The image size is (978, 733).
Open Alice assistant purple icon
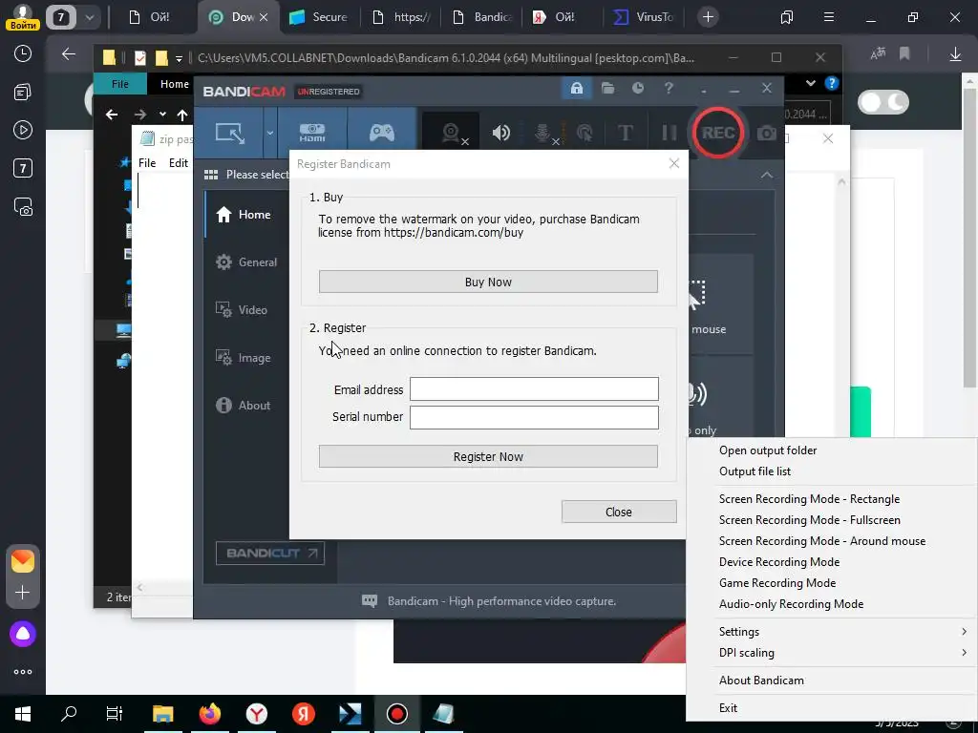click(x=23, y=634)
